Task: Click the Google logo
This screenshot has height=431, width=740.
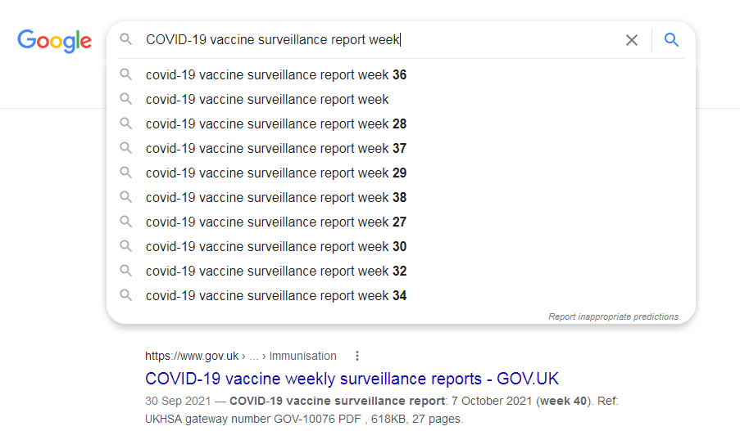Action: pyautogui.click(x=54, y=41)
